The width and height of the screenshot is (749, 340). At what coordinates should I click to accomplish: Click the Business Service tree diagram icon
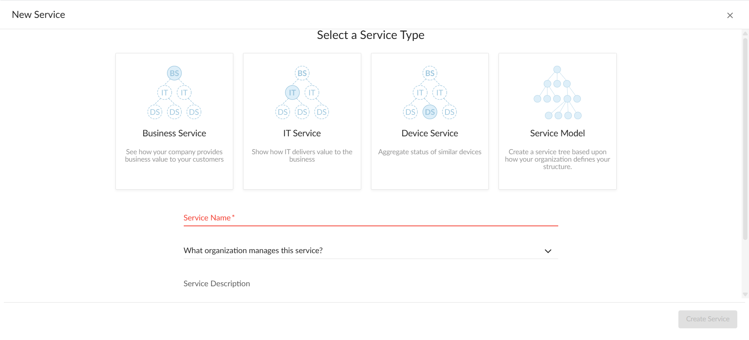(x=174, y=93)
